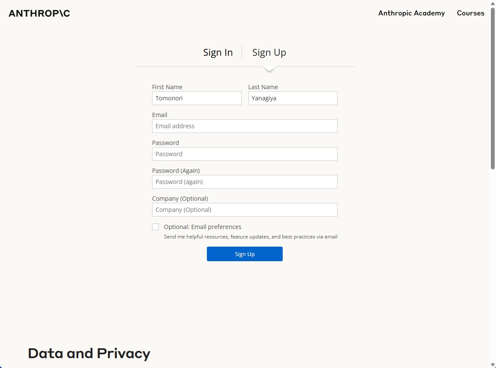Click the scrollbar down arrow
496x368 pixels.
[492, 365]
